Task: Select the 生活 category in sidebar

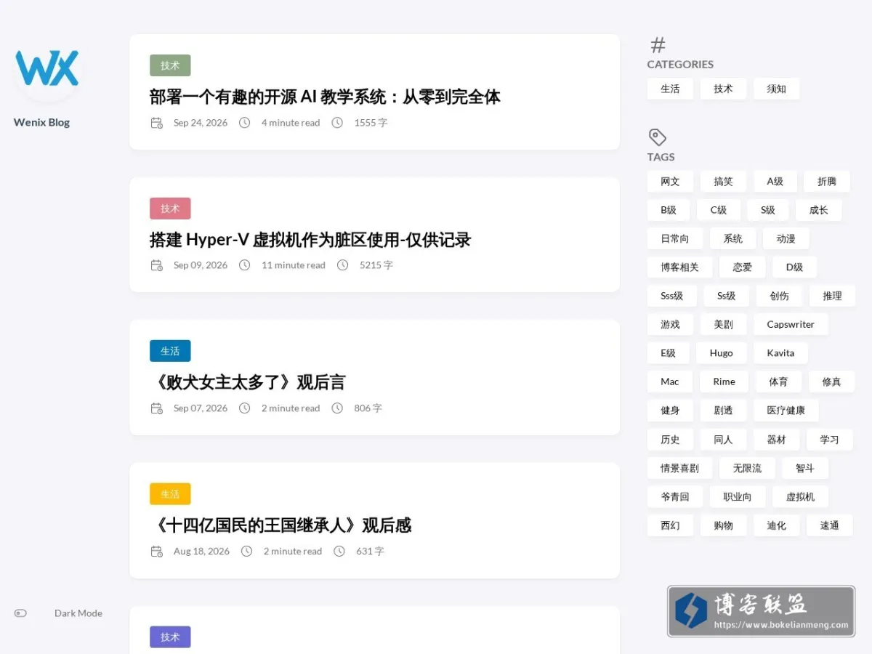Action: click(x=670, y=89)
